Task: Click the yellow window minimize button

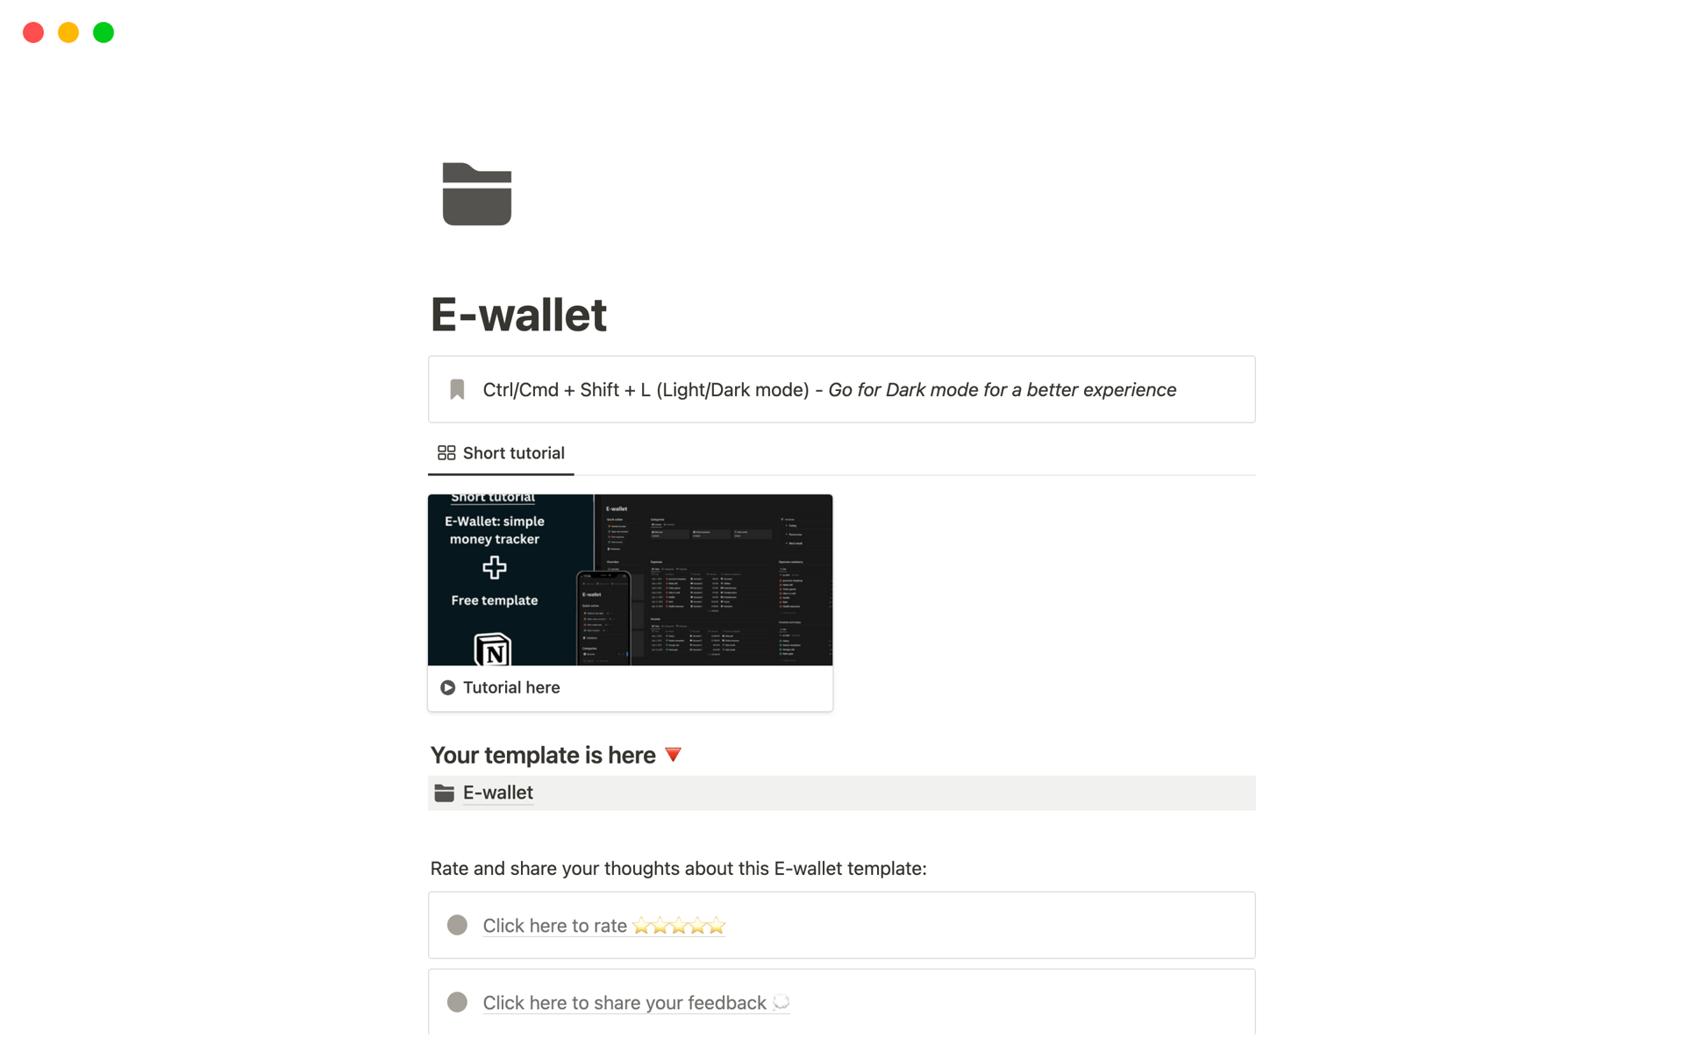Action: pyautogui.click(x=68, y=32)
